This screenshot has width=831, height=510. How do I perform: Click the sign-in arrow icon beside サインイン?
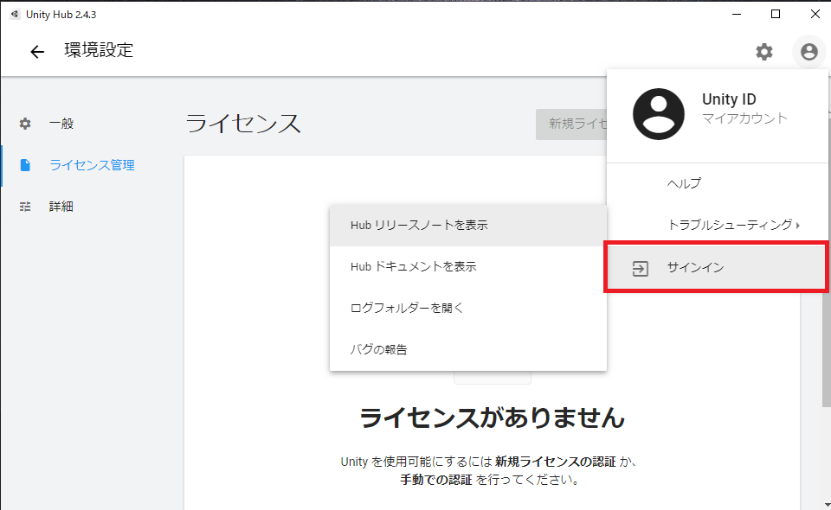(640, 268)
